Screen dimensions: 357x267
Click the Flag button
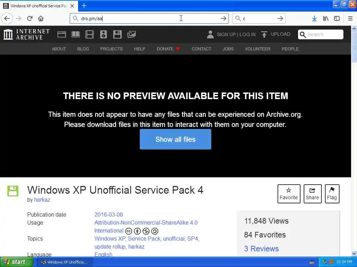332,194
